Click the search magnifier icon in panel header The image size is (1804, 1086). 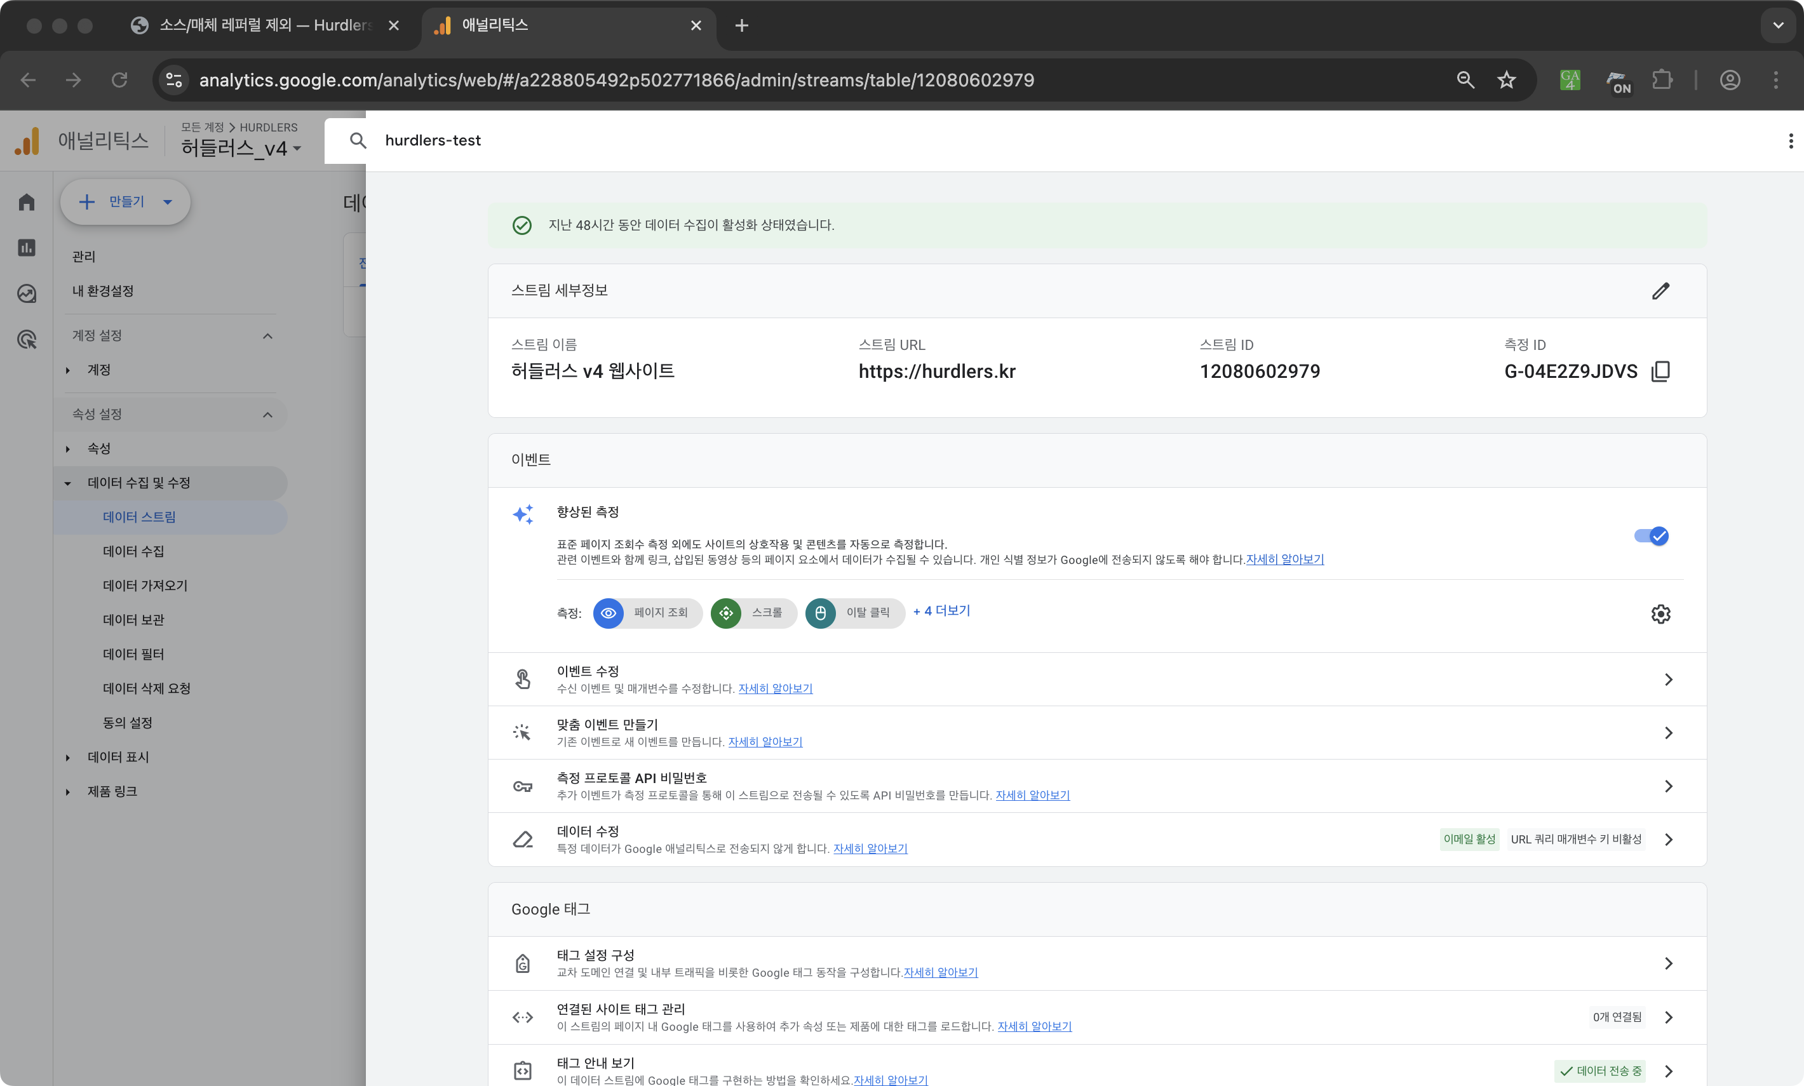pos(358,140)
